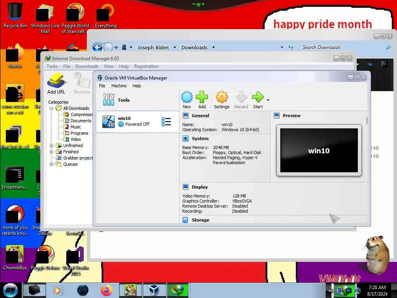Select the Programs category

[76, 133]
